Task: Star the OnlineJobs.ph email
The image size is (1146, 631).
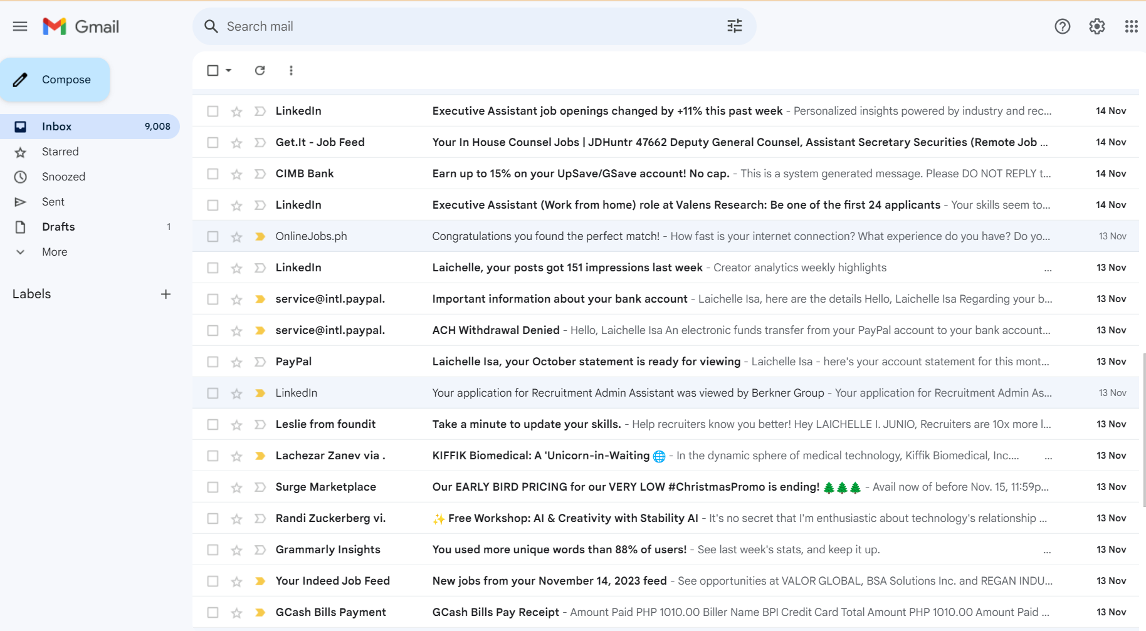Action: (x=236, y=237)
